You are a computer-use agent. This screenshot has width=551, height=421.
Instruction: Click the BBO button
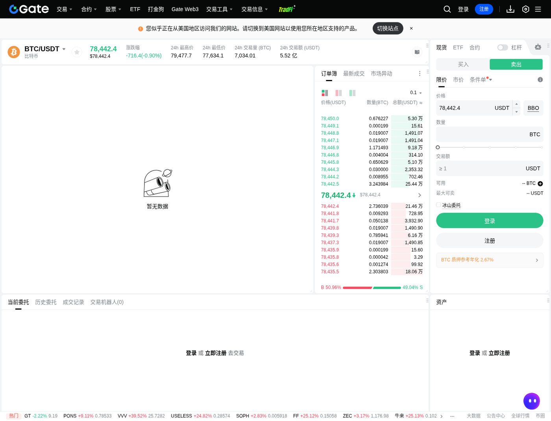pos(533,108)
